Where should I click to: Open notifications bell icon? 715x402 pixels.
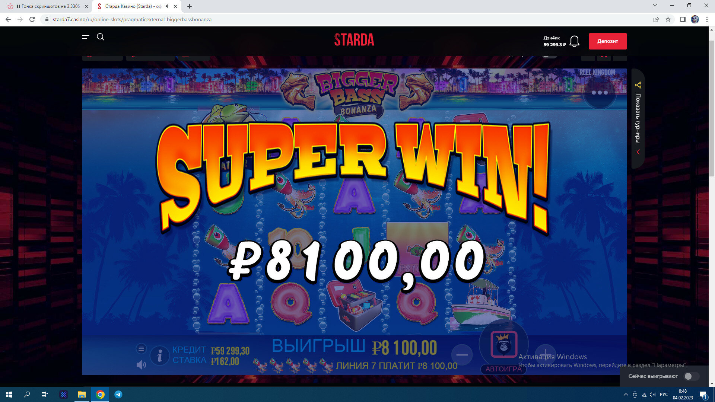(574, 41)
